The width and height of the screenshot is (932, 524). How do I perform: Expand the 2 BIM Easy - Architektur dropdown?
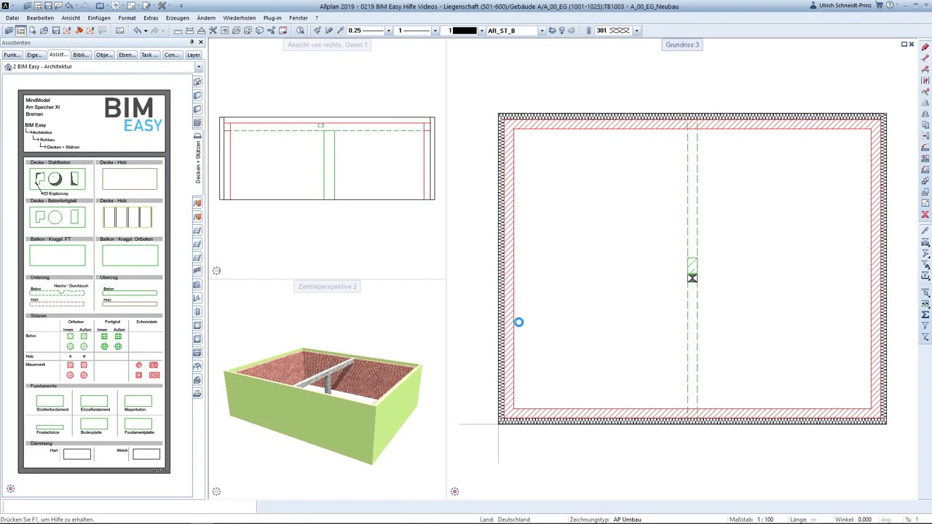[x=198, y=67]
